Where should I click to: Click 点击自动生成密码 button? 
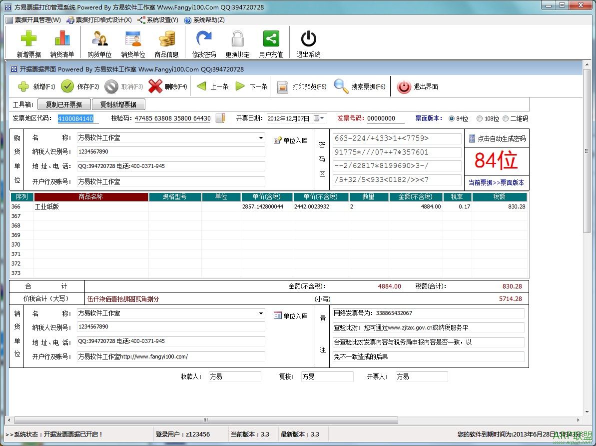(x=497, y=138)
